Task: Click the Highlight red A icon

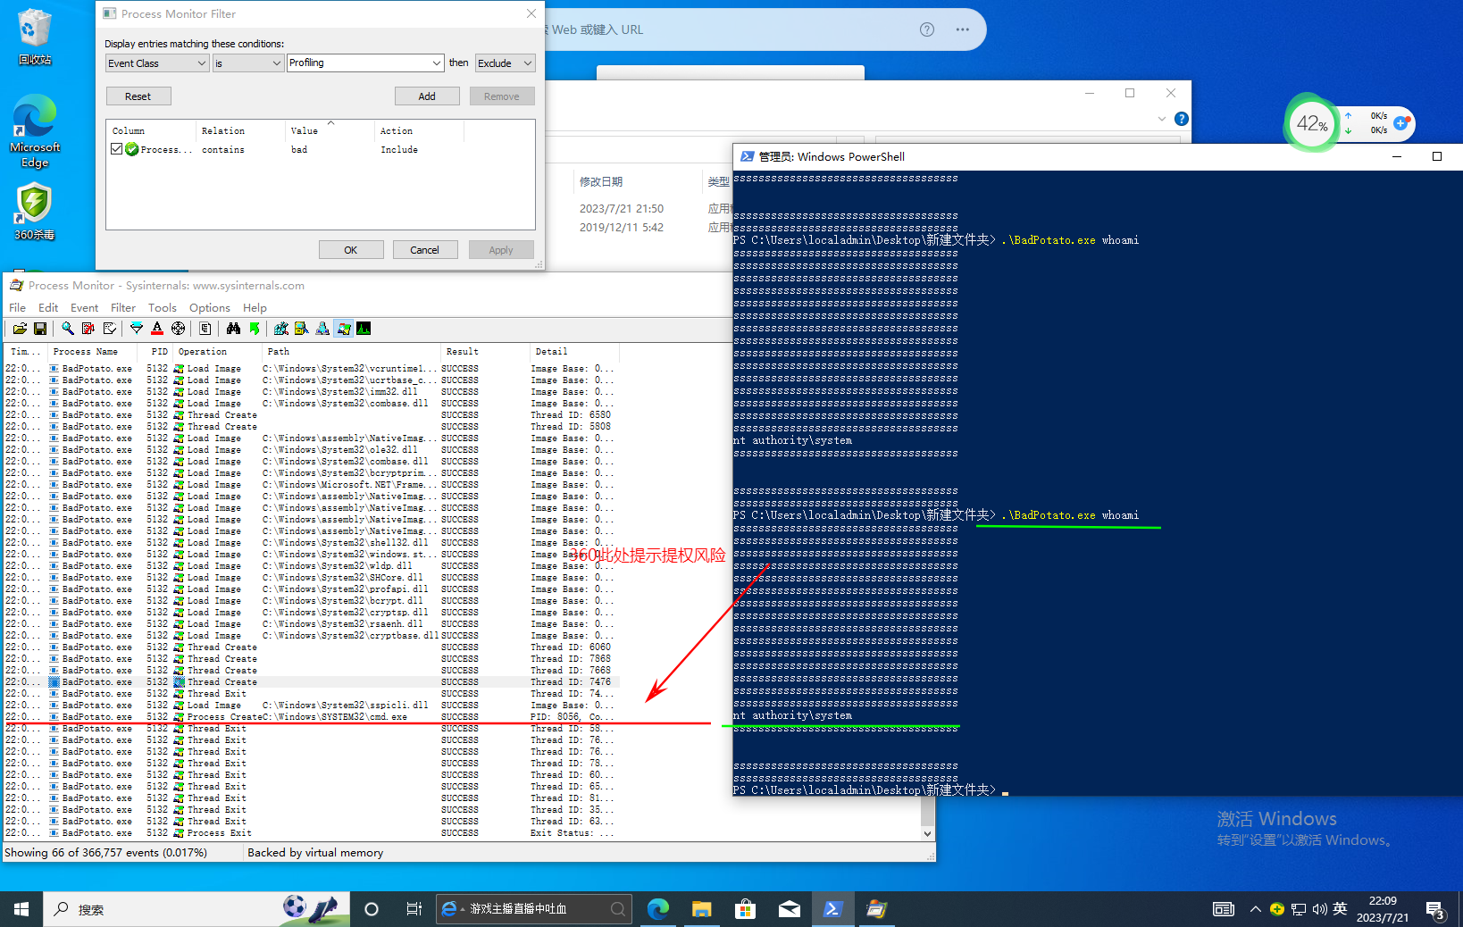Action: pyautogui.click(x=157, y=329)
